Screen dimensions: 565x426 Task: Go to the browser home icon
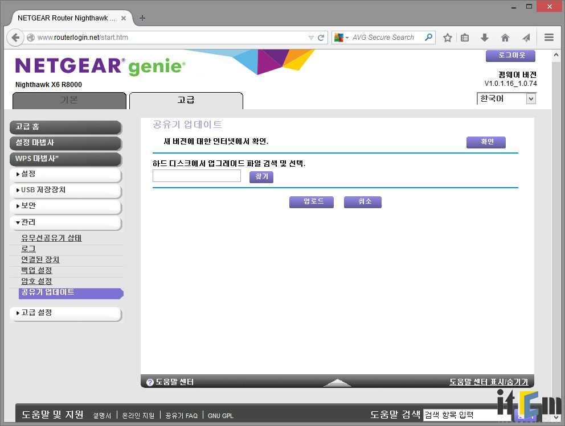(505, 38)
